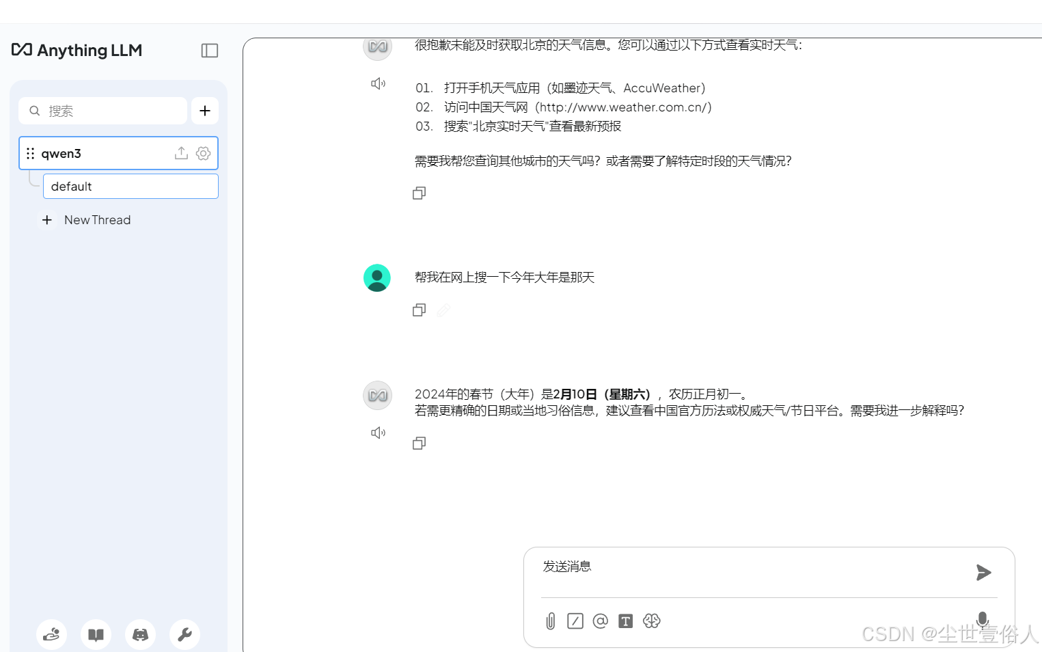Viewport: 1042px width, 652px height.
Task: Open the Discord community icon
Action: click(140, 635)
